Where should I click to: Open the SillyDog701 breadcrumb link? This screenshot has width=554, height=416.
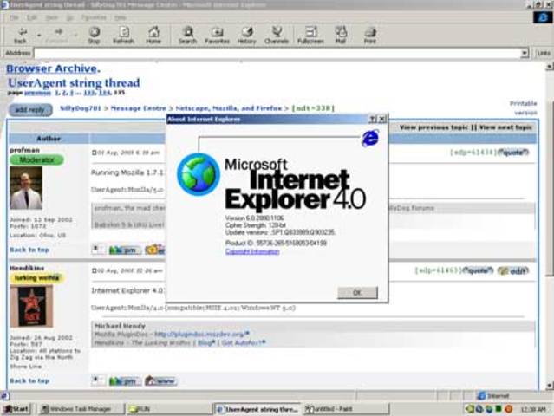click(81, 108)
